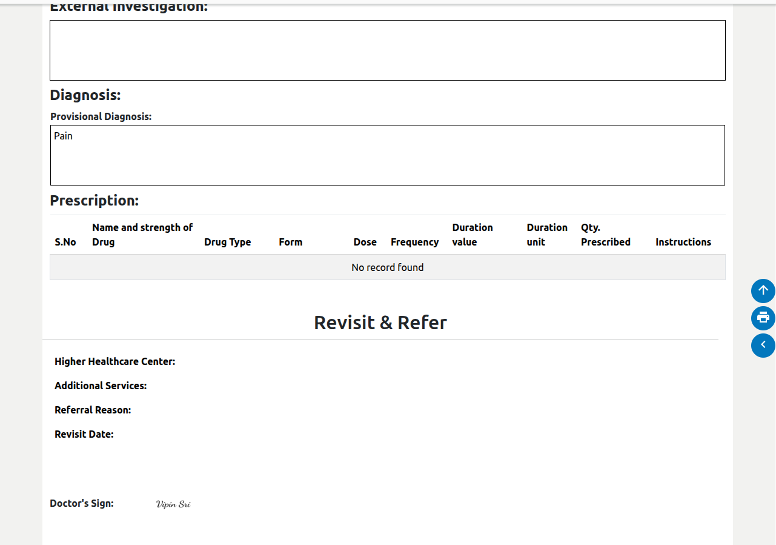Click the No record found row
This screenshot has width=776, height=545.
coord(387,267)
